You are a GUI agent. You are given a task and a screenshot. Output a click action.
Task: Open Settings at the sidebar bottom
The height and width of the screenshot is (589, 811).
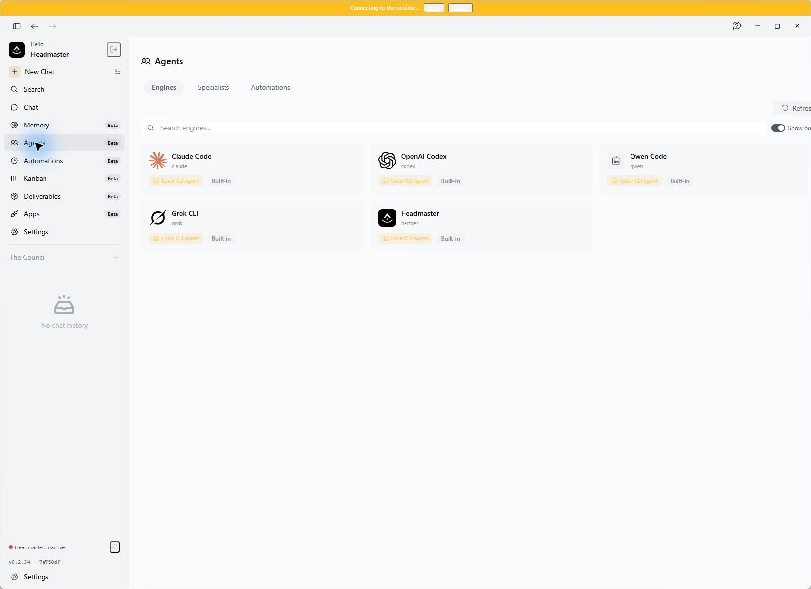coord(64,577)
